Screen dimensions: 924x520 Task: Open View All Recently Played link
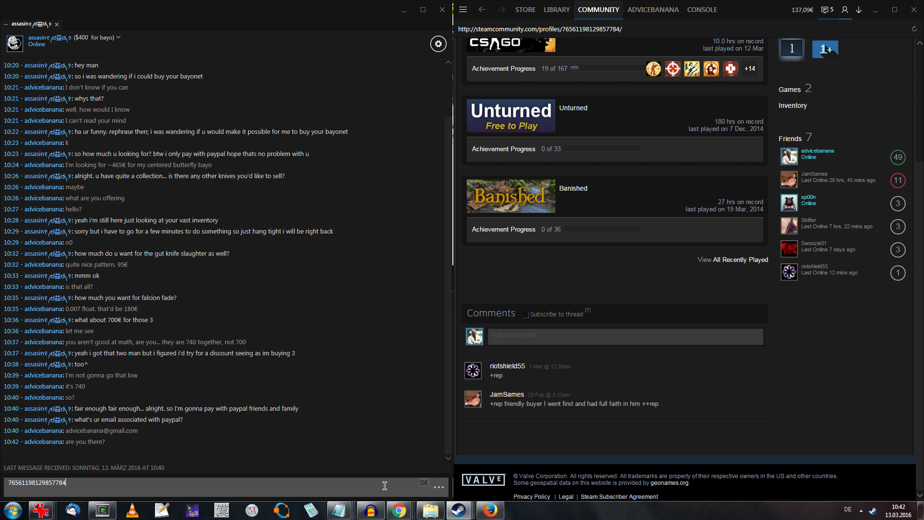tap(732, 260)
